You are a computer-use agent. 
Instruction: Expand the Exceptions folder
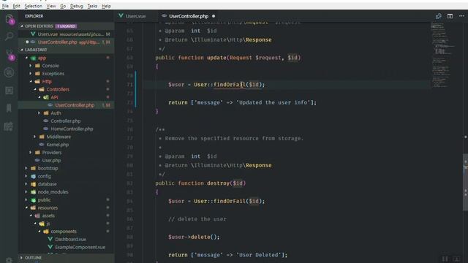pos(31,73)
